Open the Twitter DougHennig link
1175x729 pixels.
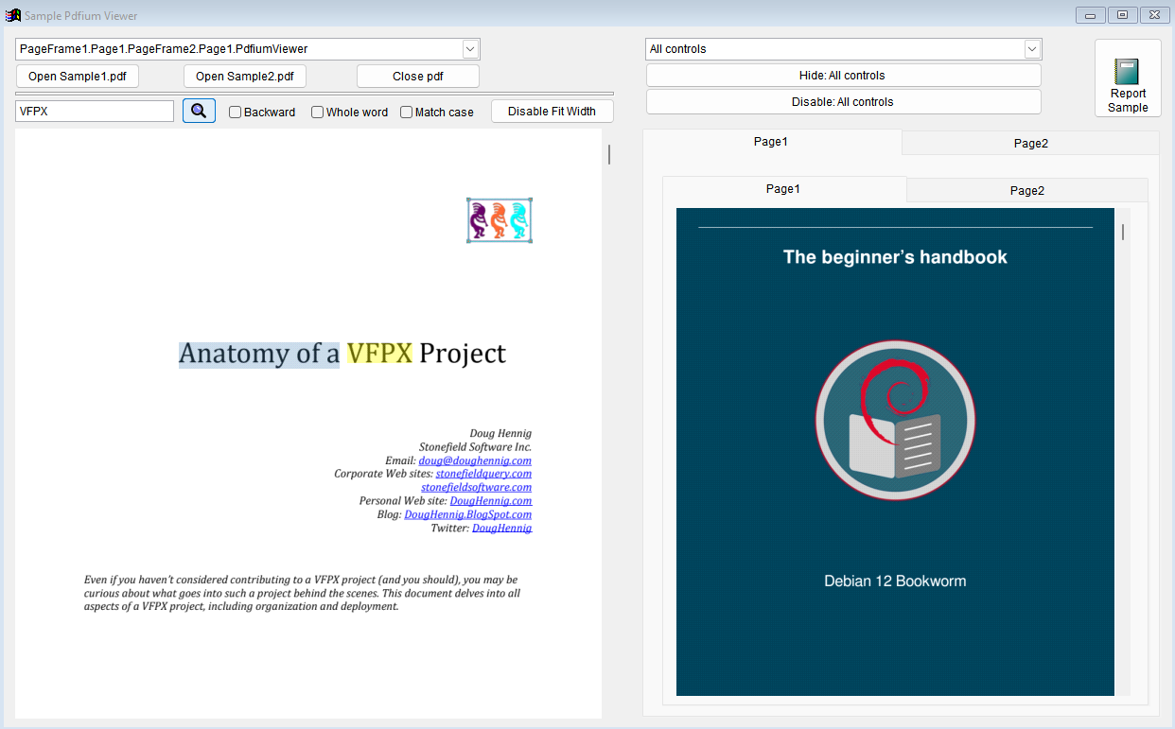pyautogui.click(x=501, y=529)
